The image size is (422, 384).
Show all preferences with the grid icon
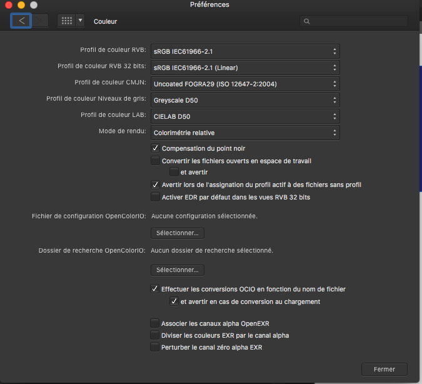pyautogui.click(x=66, y=21)
